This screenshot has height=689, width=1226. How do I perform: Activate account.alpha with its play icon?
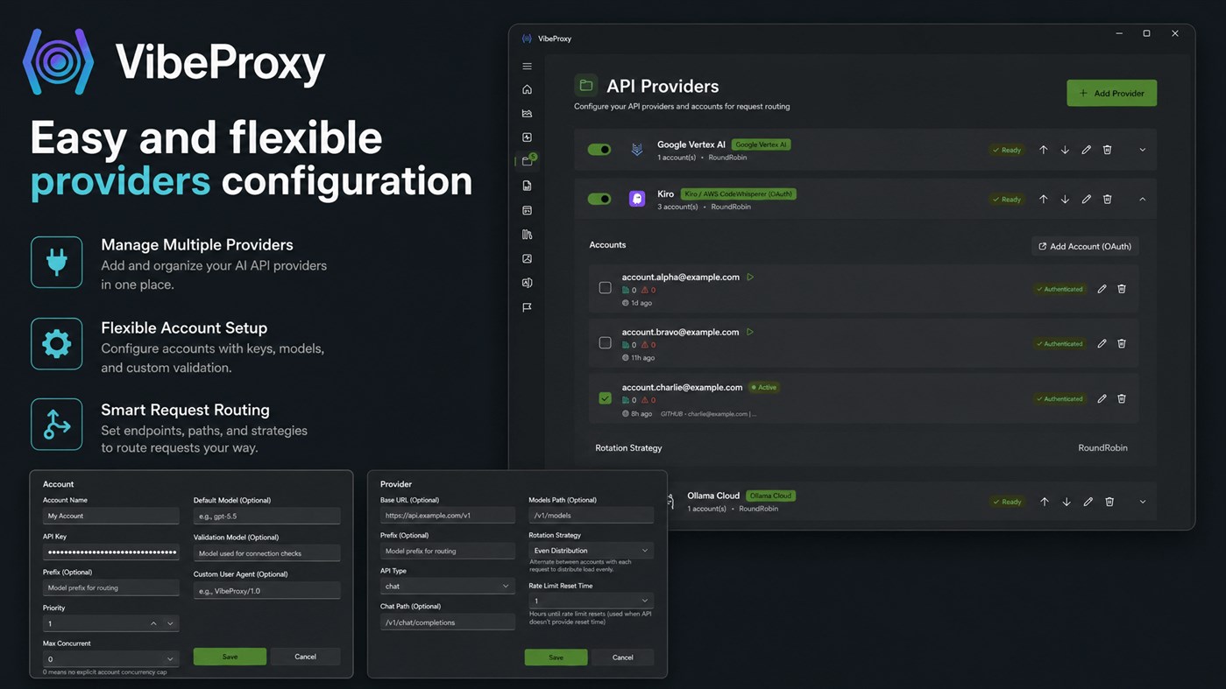[750, 277]
